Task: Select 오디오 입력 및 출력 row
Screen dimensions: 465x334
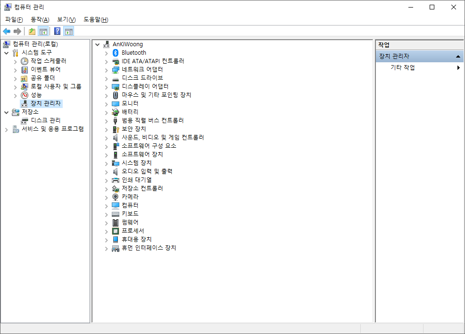Action: tap(147, 171)
